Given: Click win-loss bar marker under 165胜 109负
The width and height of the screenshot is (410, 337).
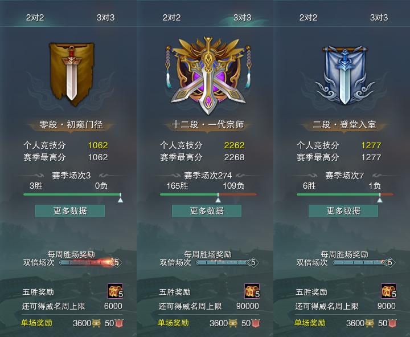Looking at the screenshot, I should (218, 198).
